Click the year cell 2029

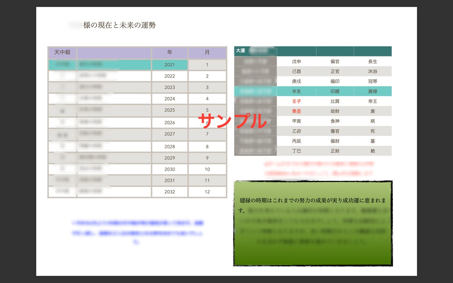(x=170, y=158)
